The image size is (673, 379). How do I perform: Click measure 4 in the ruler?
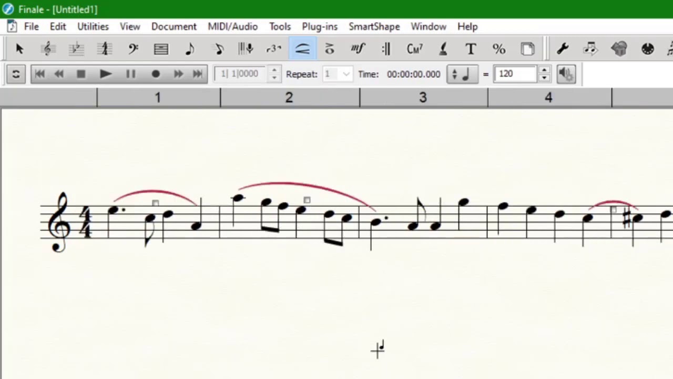549,97
